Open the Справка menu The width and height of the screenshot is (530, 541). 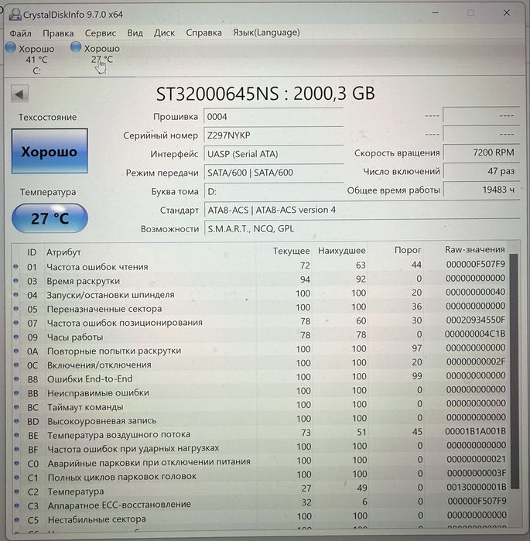[203, 33]
